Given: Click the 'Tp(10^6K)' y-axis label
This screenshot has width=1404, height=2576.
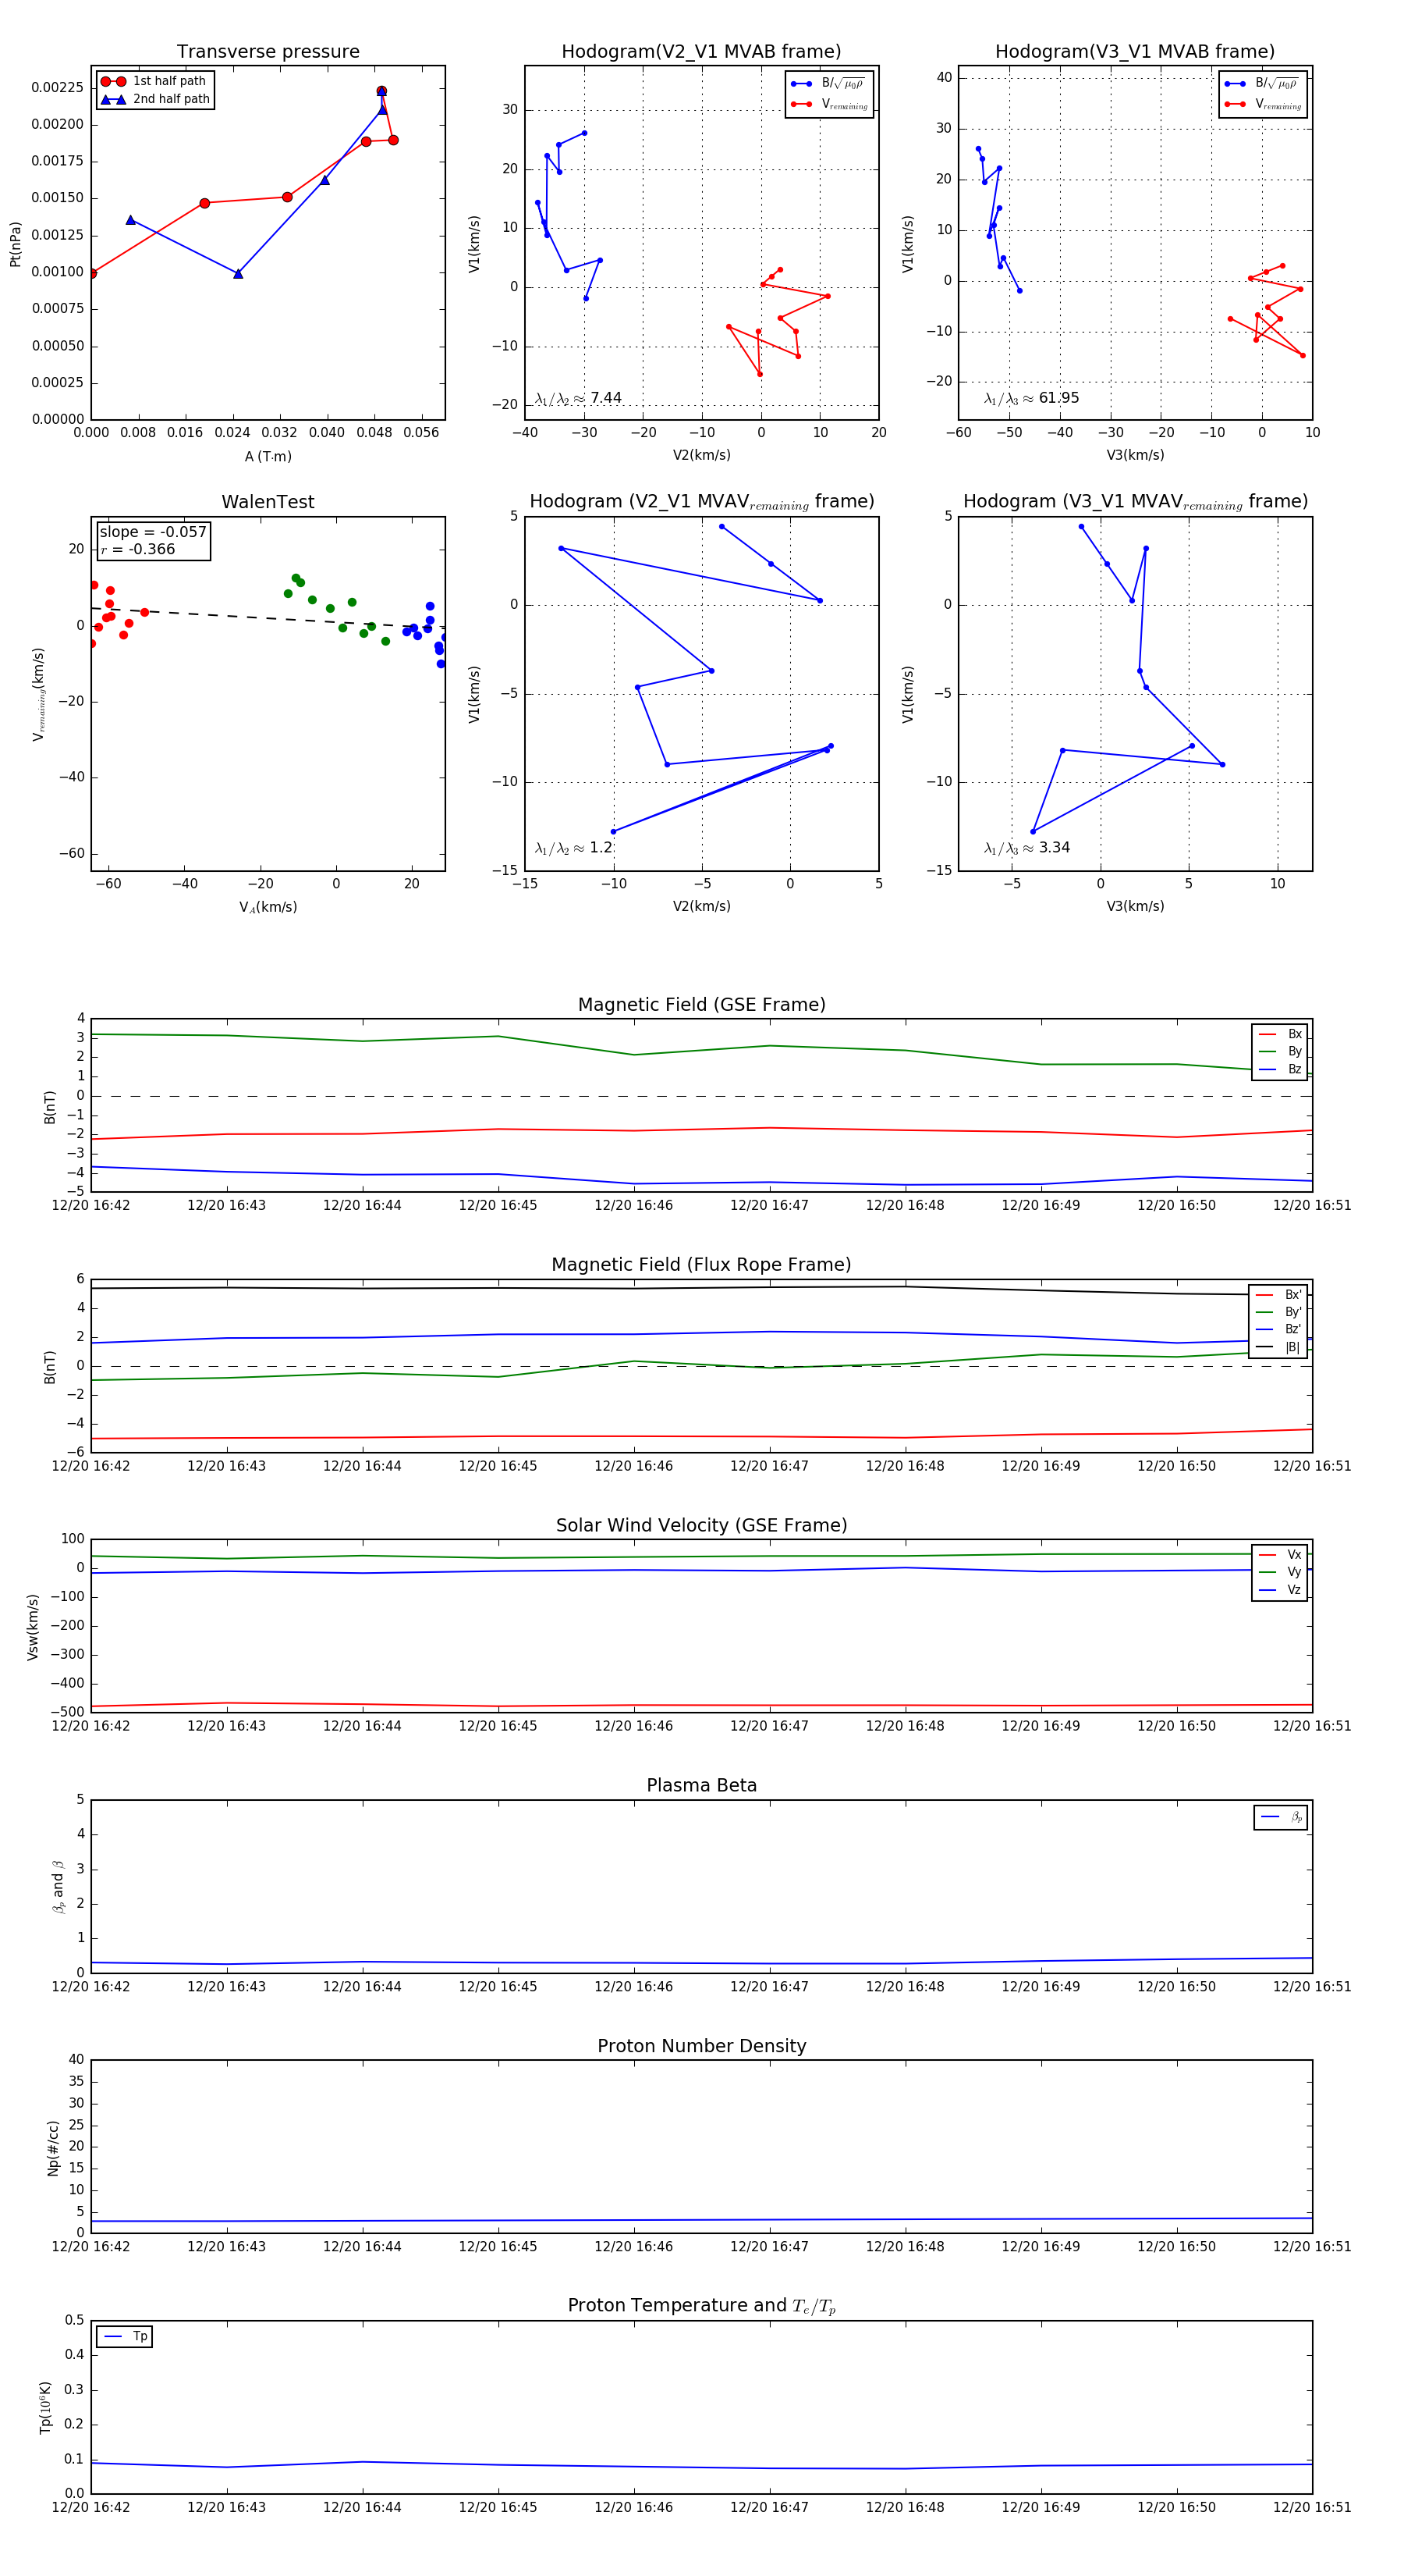Looking at the screenshot, I should (x=45, y=2407).
